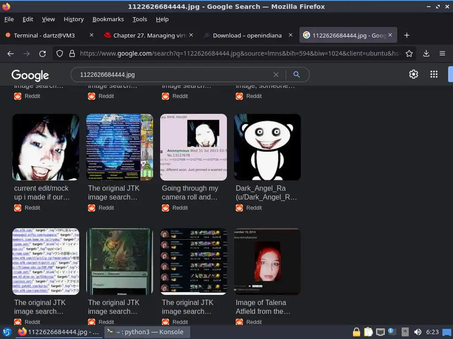Open the lock icon in system tray

pos(356,332)
